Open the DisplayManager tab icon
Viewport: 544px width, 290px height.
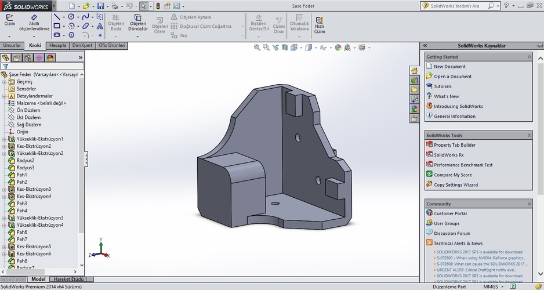50,57
